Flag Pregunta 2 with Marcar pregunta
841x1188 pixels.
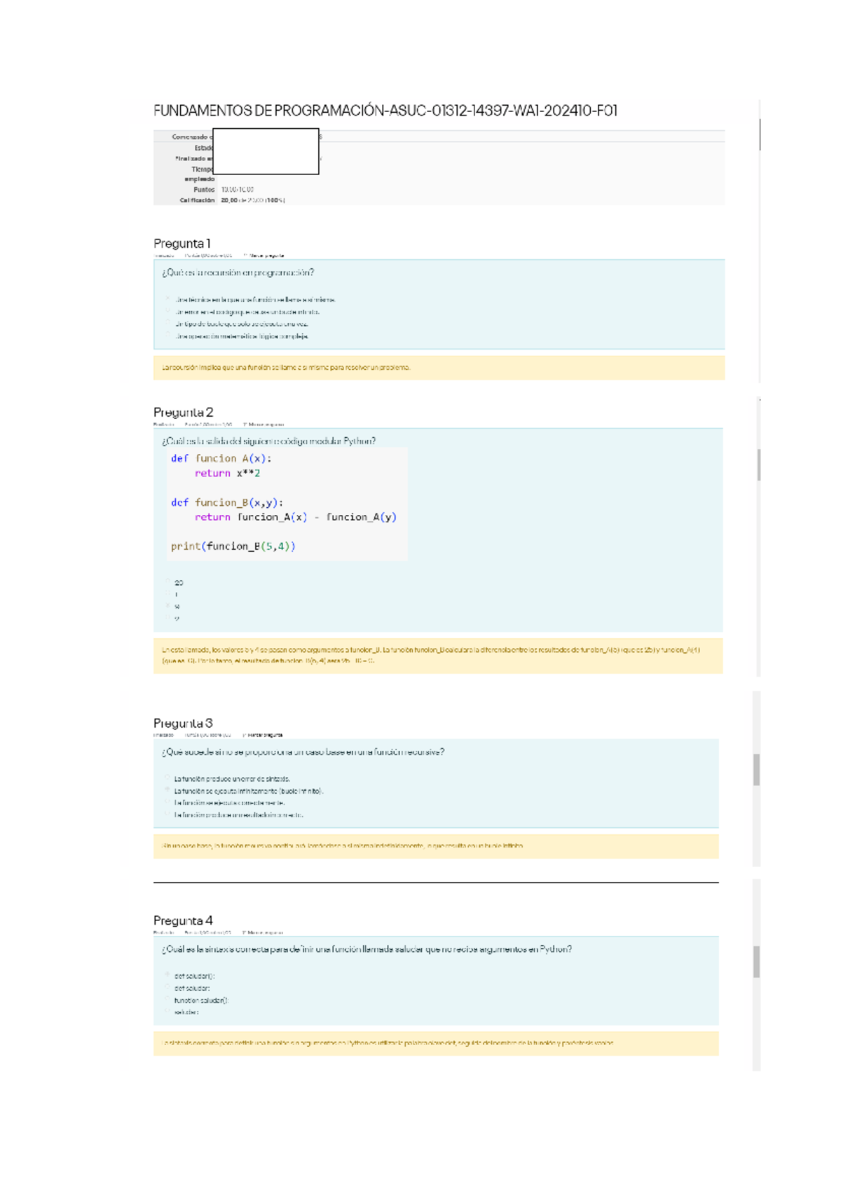tap(264, 424)
